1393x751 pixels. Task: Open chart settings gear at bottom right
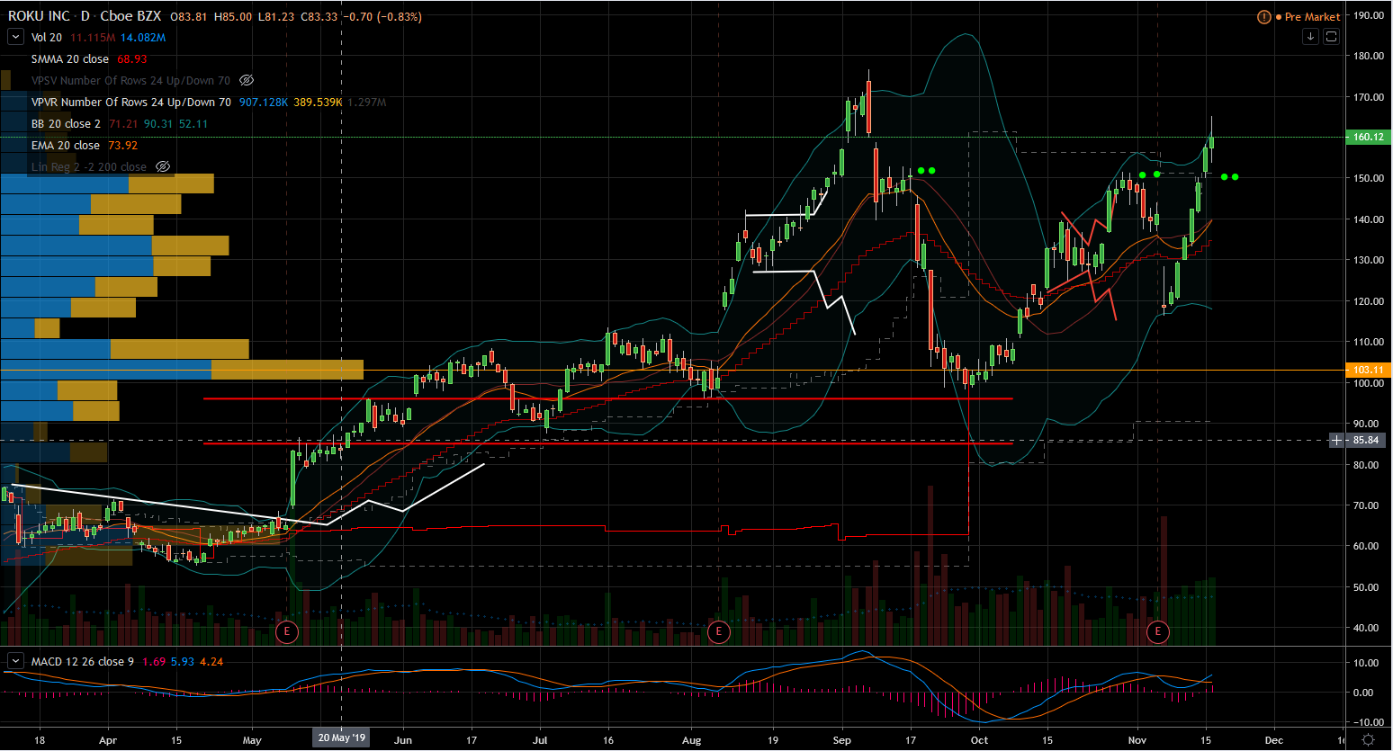[x=1368, y=740]
